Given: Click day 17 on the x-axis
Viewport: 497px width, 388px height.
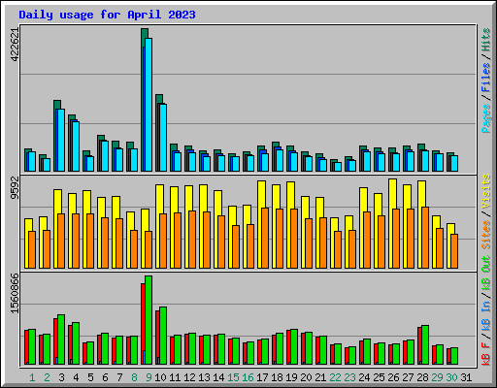Looking at the screenshot, I should click(262, 377).
